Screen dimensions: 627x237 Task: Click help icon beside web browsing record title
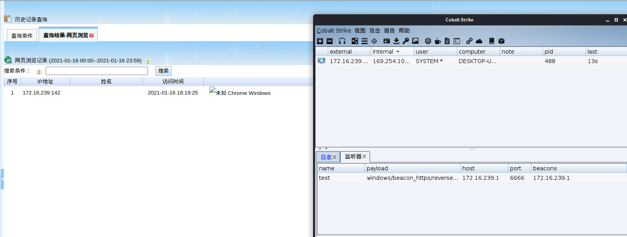pos(148,62)
